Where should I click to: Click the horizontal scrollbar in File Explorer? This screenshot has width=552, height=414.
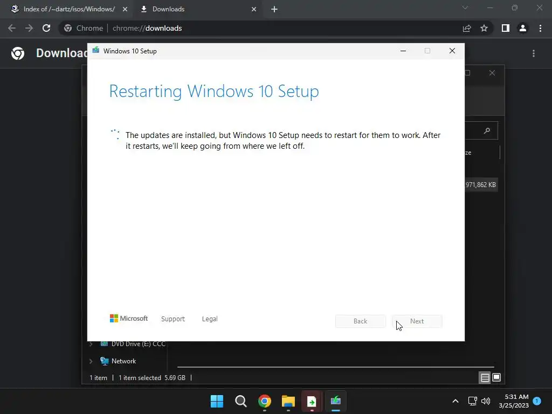coord(335,367)
